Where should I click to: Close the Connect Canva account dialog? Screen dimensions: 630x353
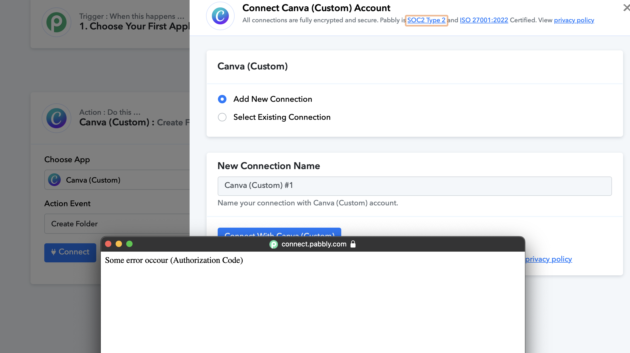click(x=626, y=8)
